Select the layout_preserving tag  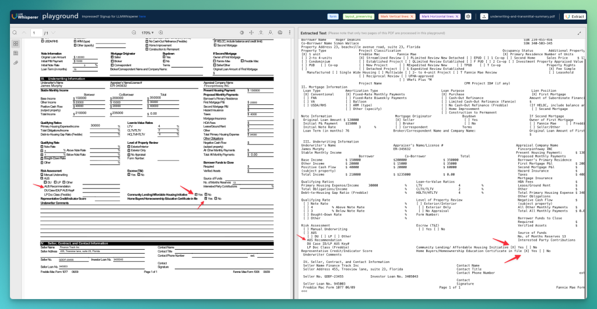point(359,17)
